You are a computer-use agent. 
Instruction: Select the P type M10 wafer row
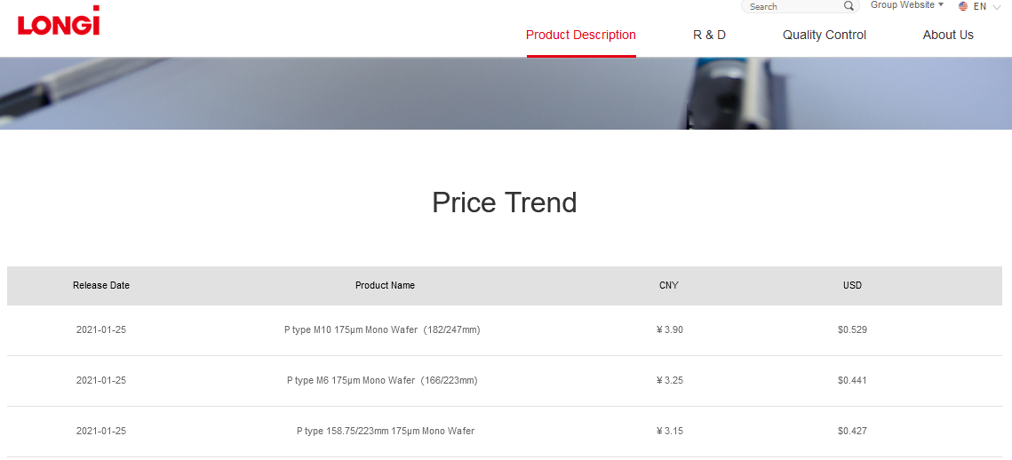pos(382,330)
